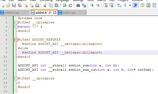Pin the addint.h tab
158x94 pixels.
[50, 13]
